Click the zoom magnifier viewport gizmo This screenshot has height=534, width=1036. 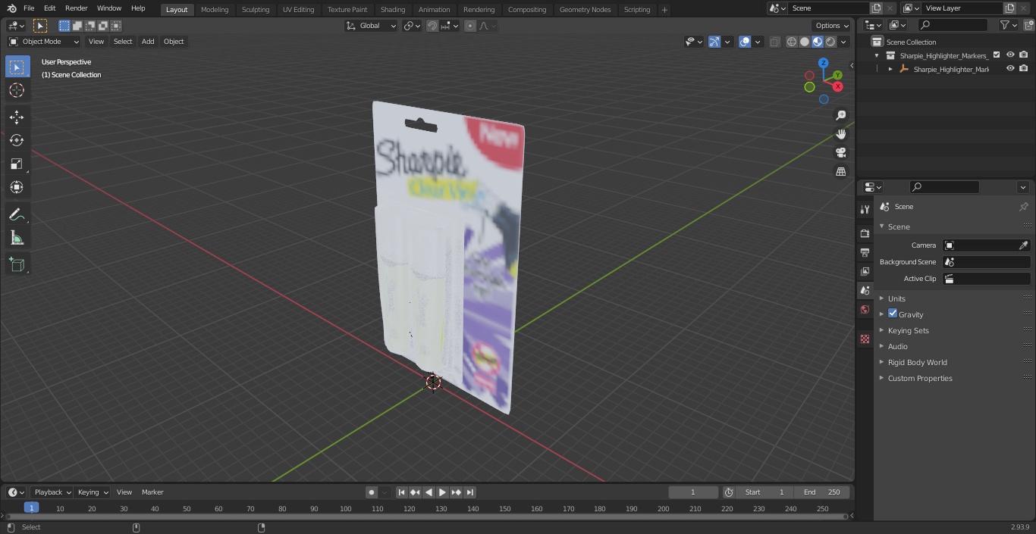tap(840, 115)
